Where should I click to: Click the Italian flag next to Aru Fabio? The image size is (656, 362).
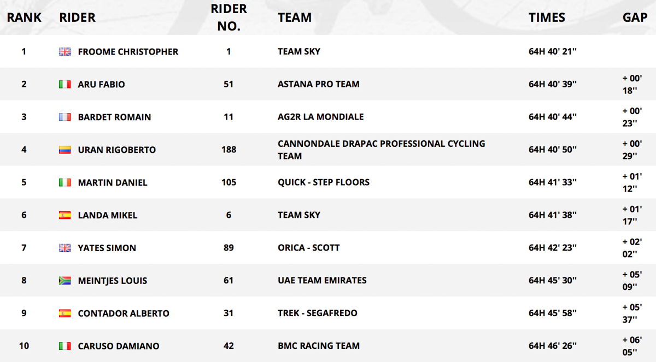click(65, 85)
